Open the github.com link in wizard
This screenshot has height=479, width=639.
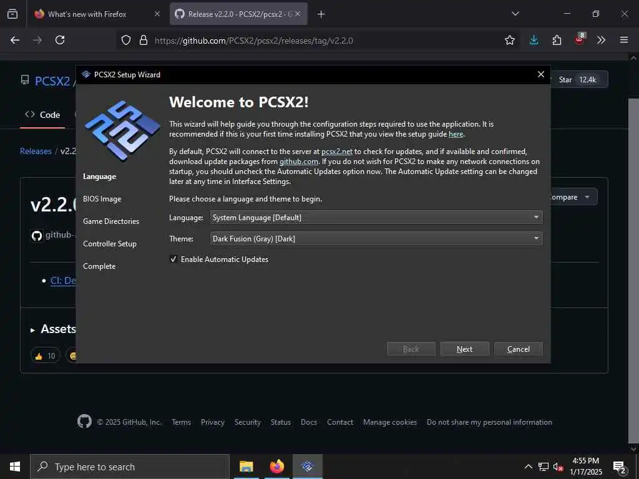click(299, 162)
